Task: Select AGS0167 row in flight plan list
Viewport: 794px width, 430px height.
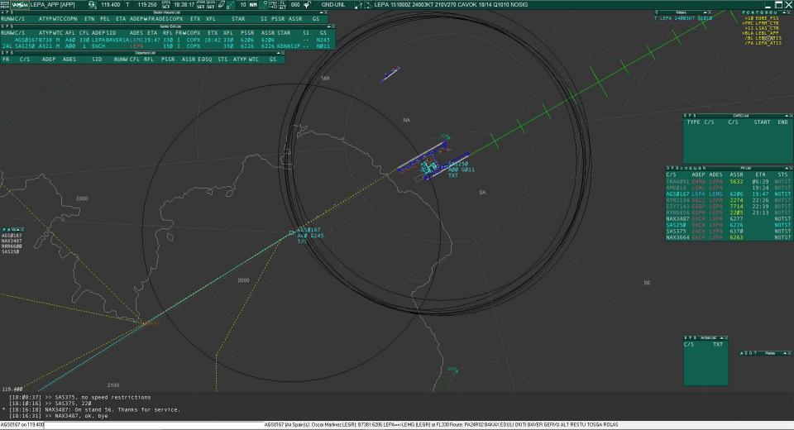Action: pyautogui.click(x=728, y=194)
